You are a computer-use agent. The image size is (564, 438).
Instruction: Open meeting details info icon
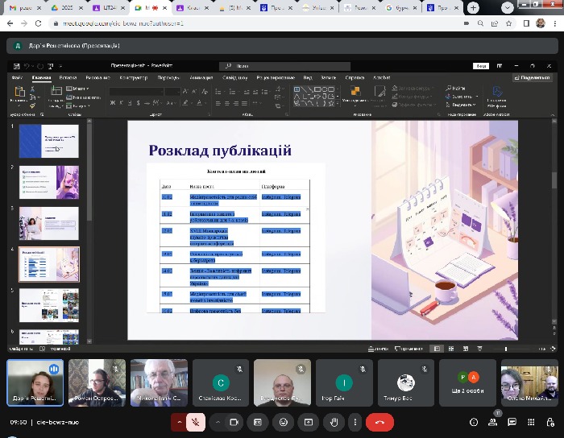pos(472,422)
